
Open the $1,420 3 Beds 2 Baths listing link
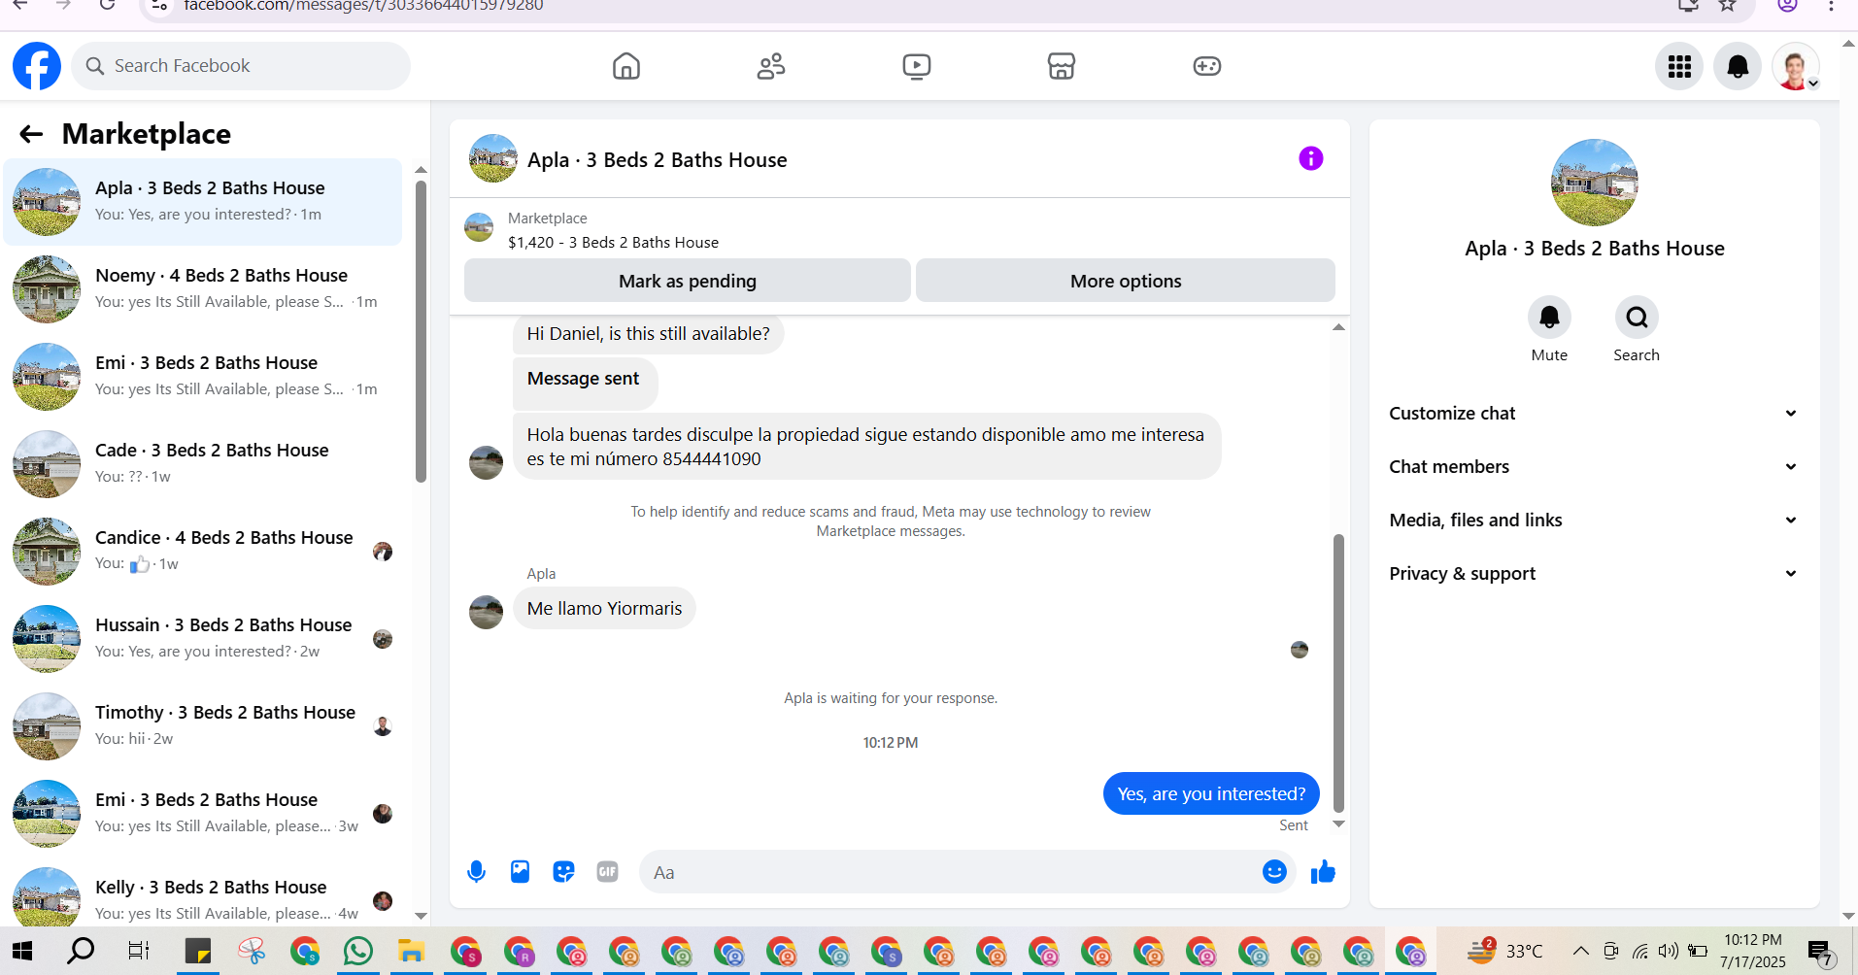(613, 243)
